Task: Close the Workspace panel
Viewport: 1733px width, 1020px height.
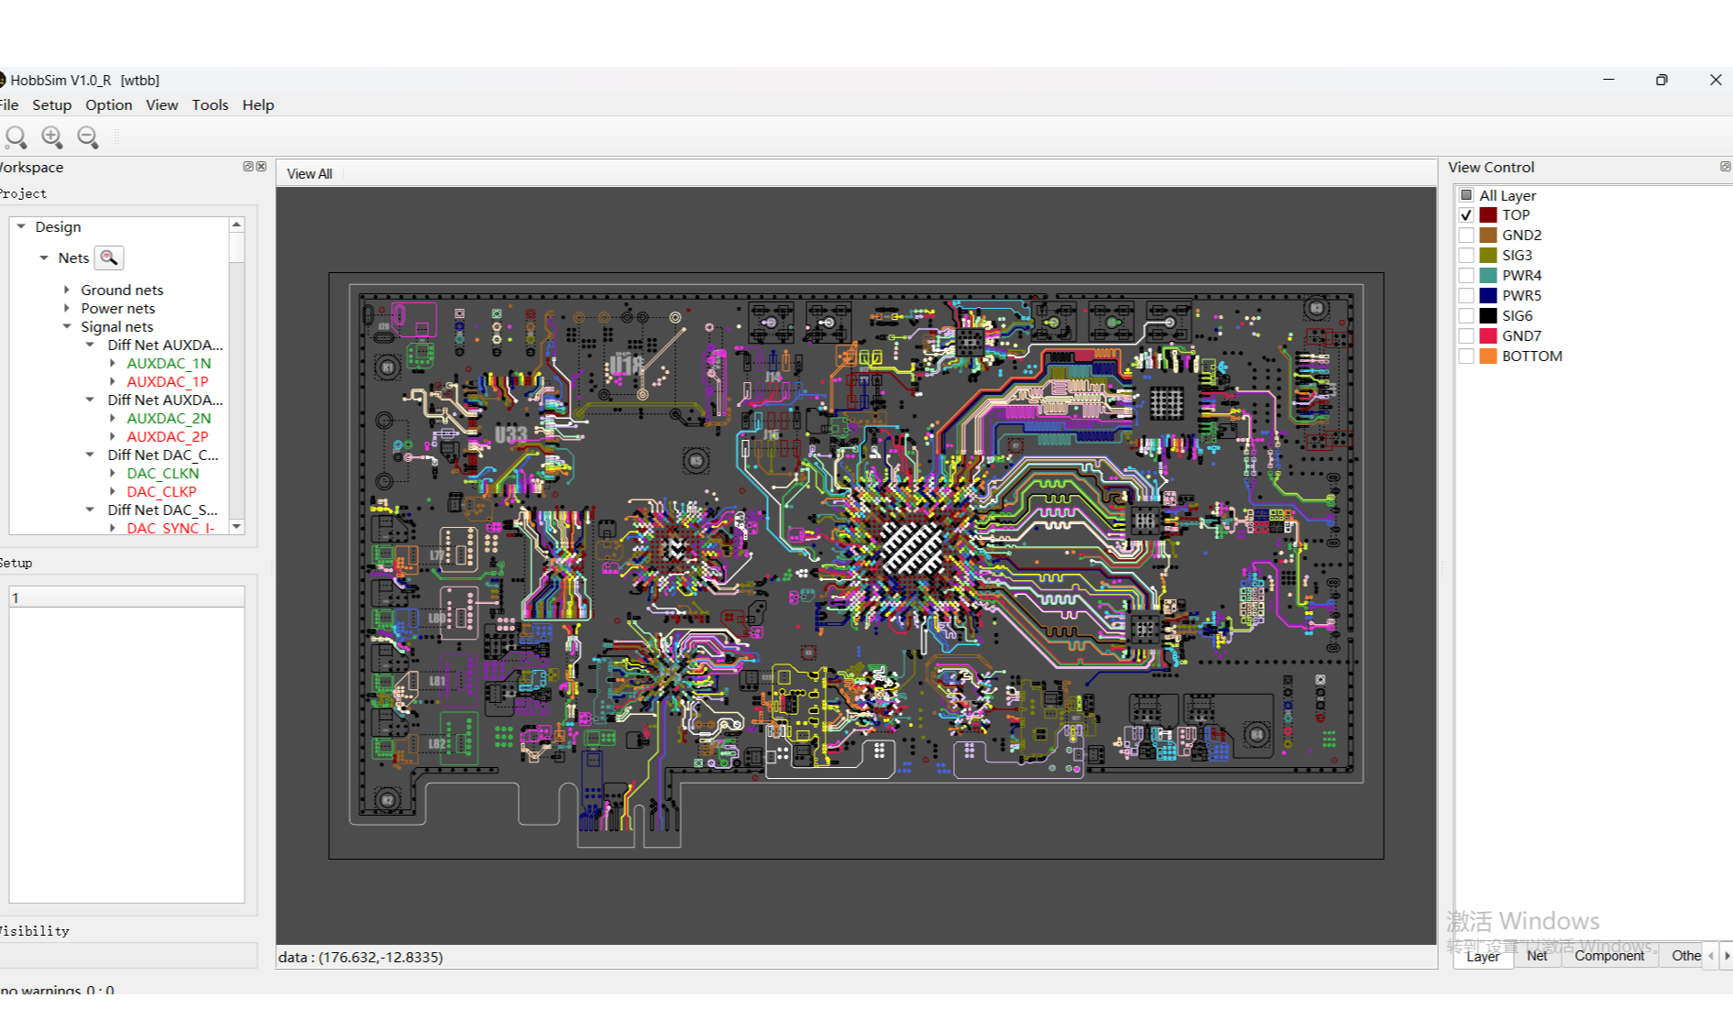Action: point(261,167)
